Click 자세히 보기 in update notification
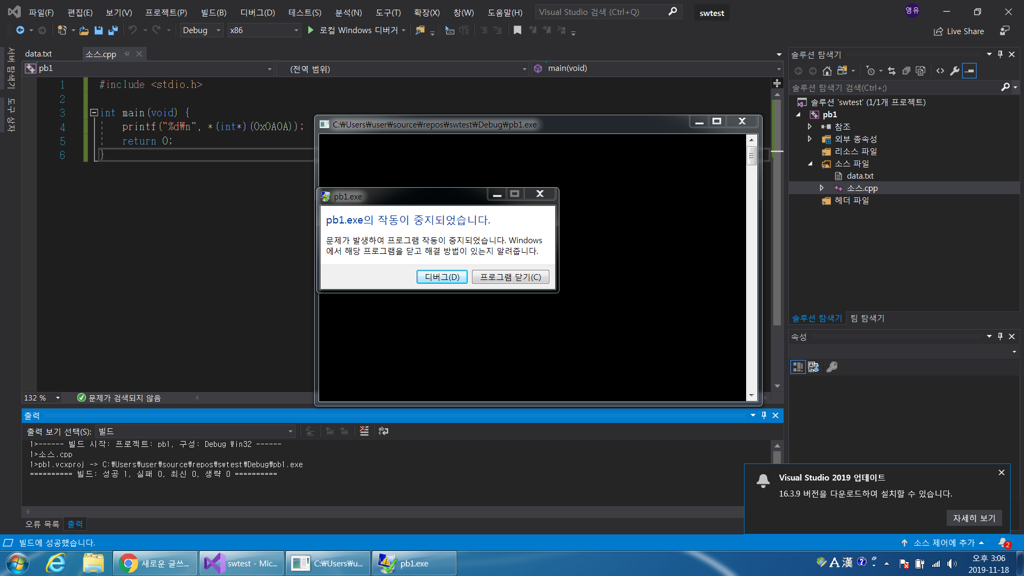Screen dimensions: 1024x576 (x=974, y=518)
